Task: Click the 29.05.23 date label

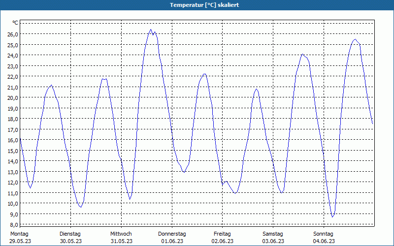Action: [20, 241]
